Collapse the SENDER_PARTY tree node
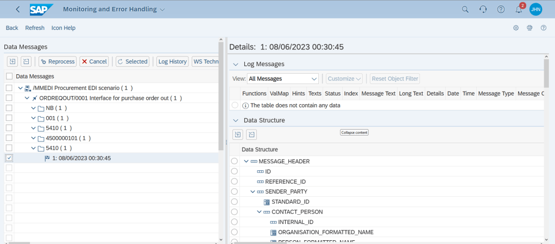The image size is (555, 244). pyautogui.click(x=253, y=191)
